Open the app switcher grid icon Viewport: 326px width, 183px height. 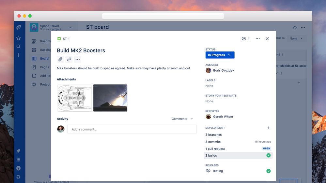pyautogui.click(x=19, y=160)
